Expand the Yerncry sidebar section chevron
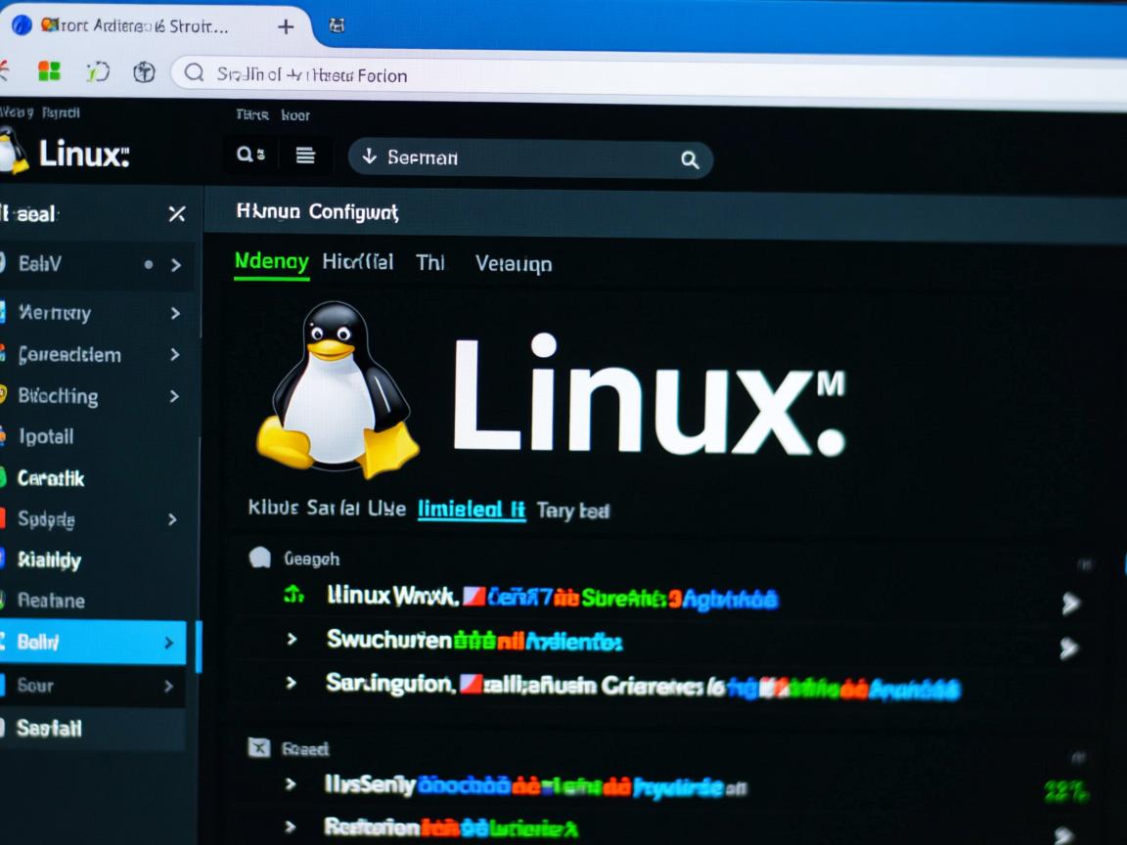This screenshot has width=1127, height=845. [x=176, y=313]
